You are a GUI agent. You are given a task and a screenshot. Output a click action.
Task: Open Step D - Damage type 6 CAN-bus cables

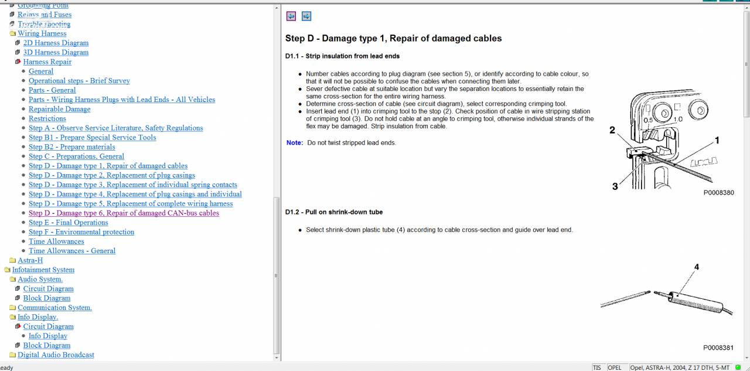point(124,213)
